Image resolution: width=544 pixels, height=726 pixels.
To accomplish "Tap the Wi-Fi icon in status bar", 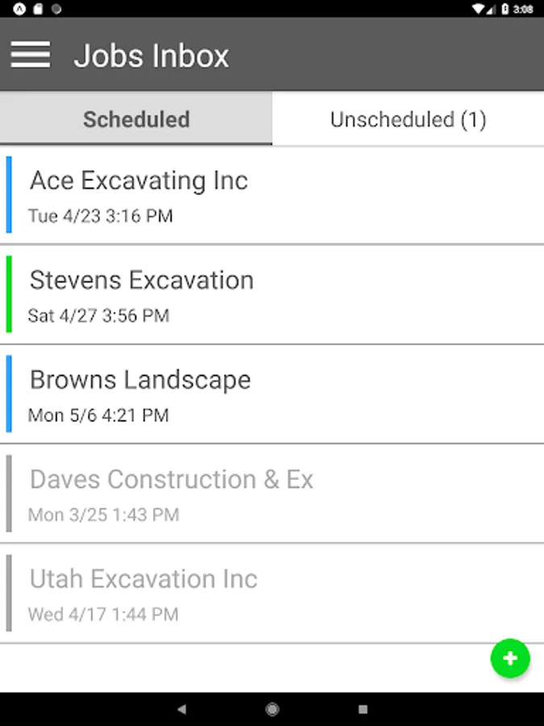I will tap(477, 9).
